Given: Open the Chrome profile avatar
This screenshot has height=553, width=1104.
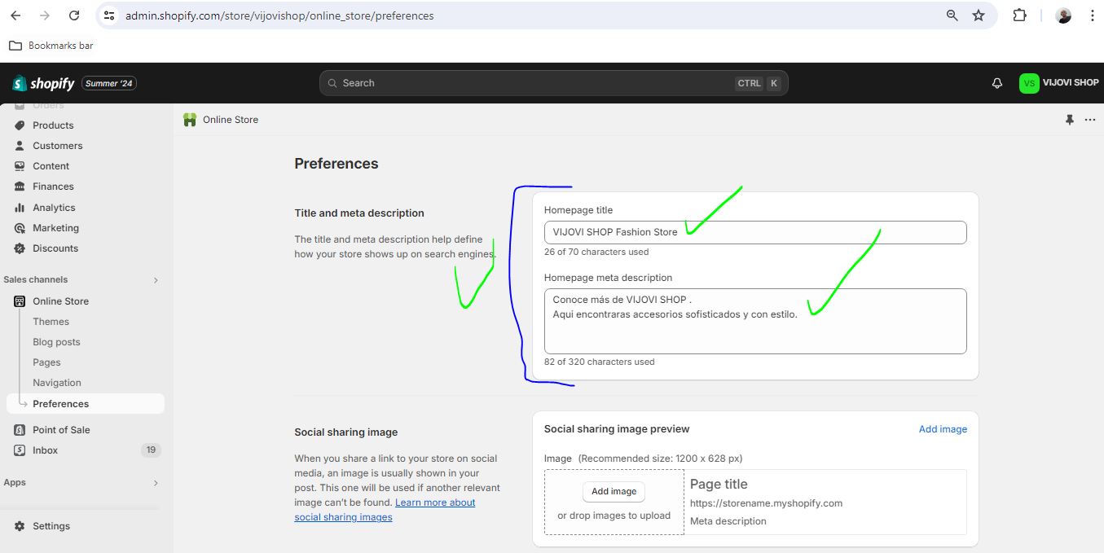Looking at the screenshot, I should pyautogui.click(x=1063, y=15).
